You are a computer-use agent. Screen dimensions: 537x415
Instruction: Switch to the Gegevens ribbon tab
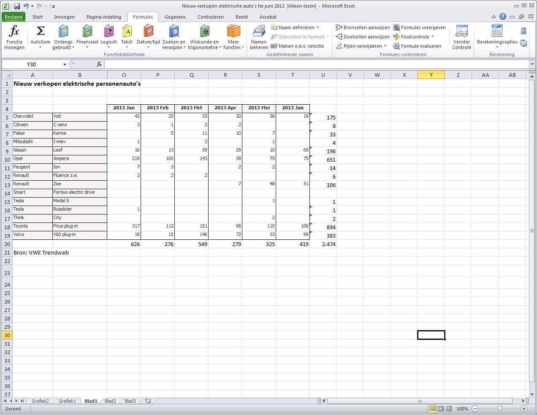[x=175, y=17]
